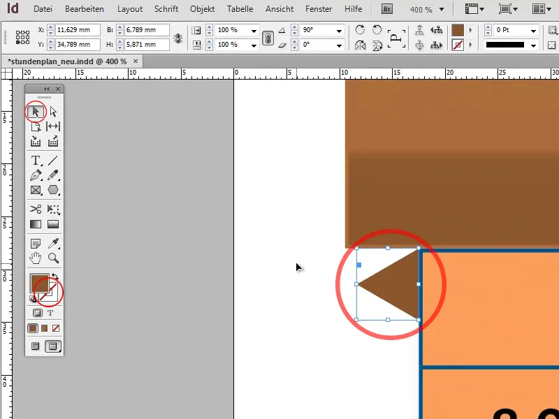
Task: Open the Hilfe menu
Action: point(354,9)
